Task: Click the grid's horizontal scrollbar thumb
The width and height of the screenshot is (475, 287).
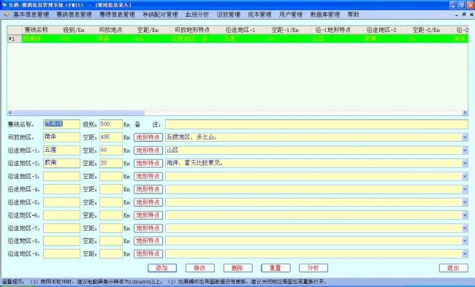Action: [79, 112]
